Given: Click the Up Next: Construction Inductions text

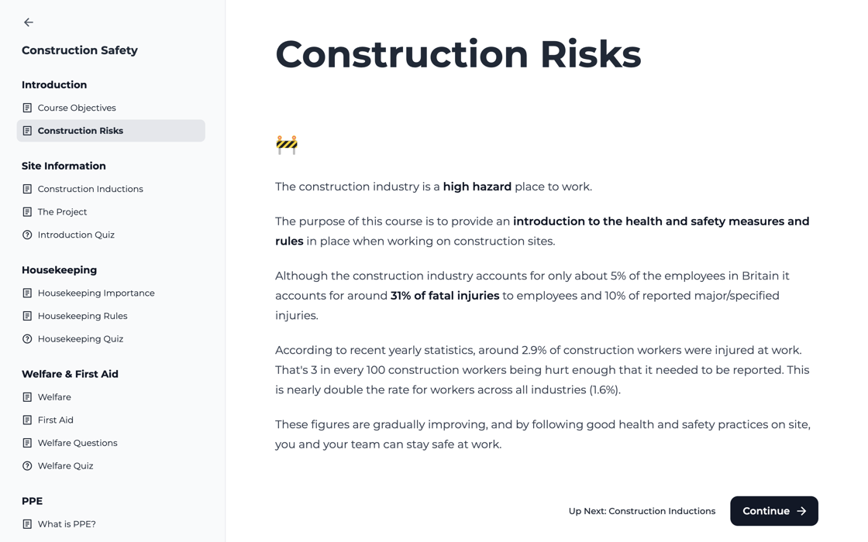Looking at the screenshot, I should 642,511.
